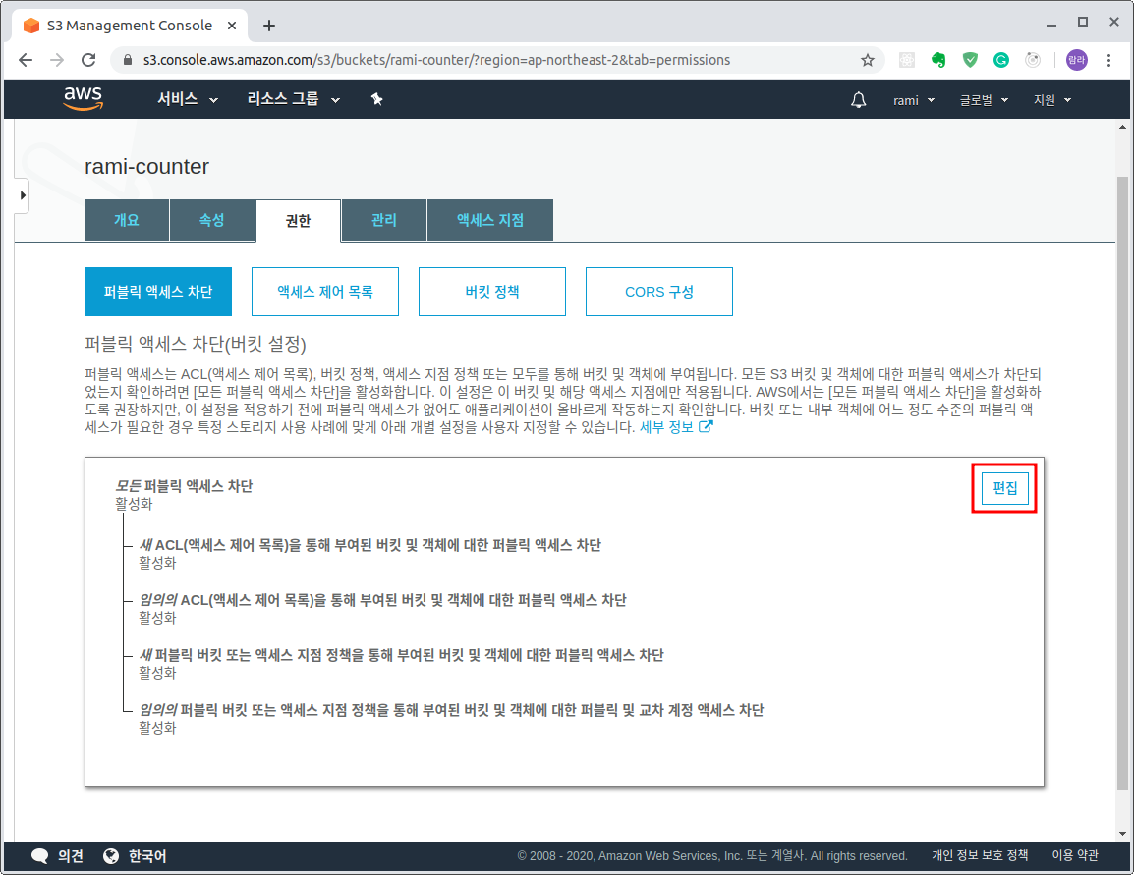Viewport: 1134px width, 875px height.
Task: Click the 모든 퍼블릭 액세스 차단 setting text
Action: click(184, 486)
